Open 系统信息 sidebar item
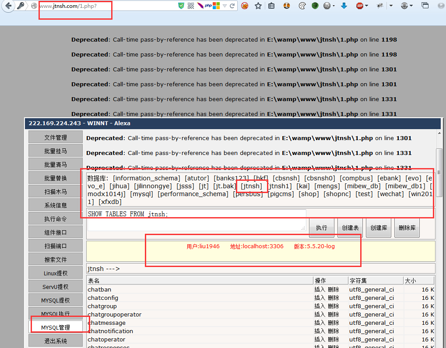This screenshot has width=446, height=348. tap(56, 205)
